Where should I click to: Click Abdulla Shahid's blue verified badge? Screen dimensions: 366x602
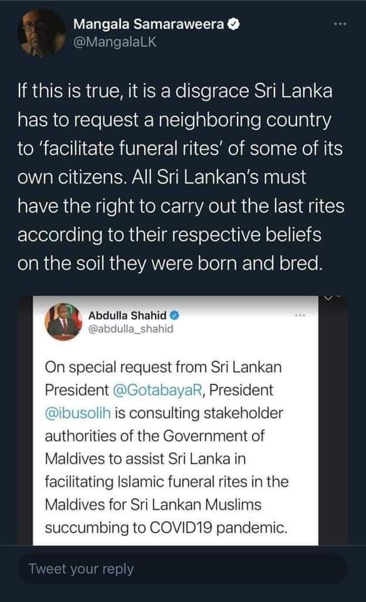click(175, 315)
